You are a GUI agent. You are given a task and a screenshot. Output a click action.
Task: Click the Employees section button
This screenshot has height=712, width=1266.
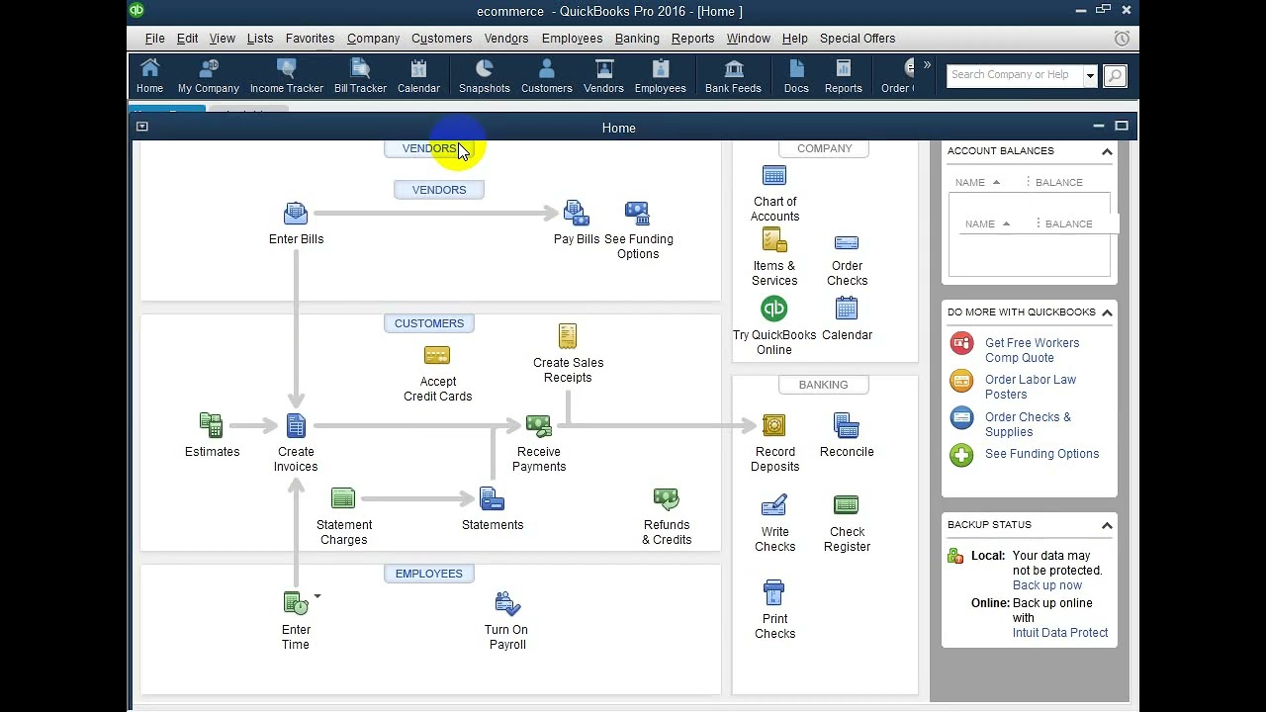point(429,574)
